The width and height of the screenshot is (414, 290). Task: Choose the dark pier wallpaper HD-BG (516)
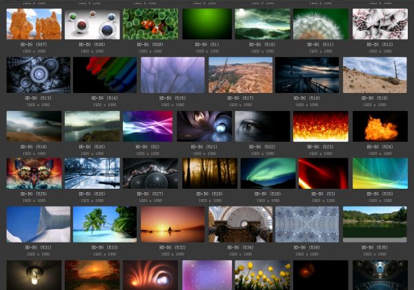(x=307, y=75)
